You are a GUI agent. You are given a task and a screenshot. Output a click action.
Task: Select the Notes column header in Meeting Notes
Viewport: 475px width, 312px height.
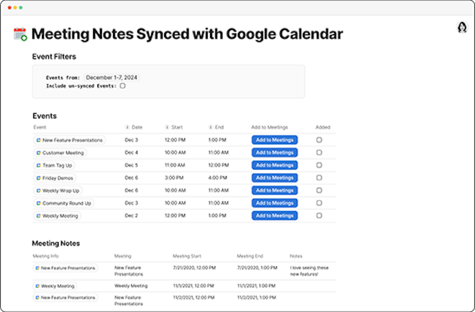(x=296, y=256)
